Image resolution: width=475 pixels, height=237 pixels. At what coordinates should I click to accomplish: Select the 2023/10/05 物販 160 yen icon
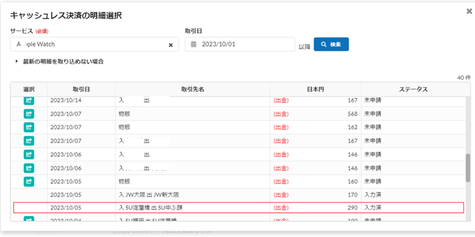click(29, 181)
